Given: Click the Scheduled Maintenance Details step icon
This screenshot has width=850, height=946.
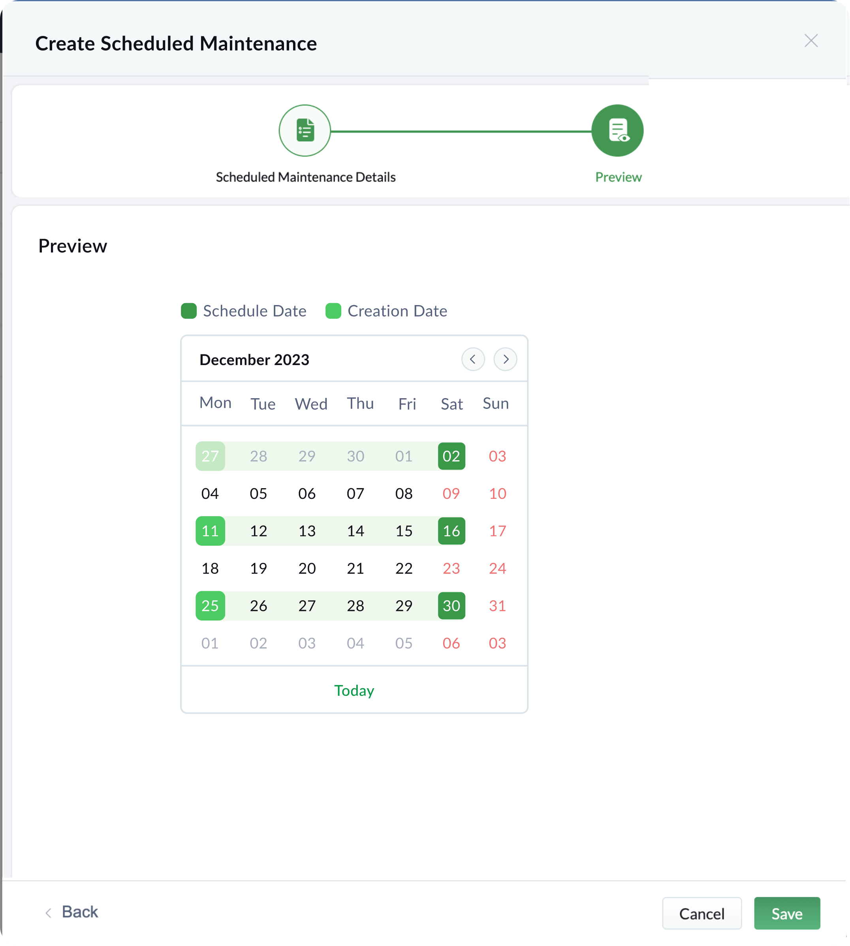Looking at the screenshot, I should tap(305, 130).
